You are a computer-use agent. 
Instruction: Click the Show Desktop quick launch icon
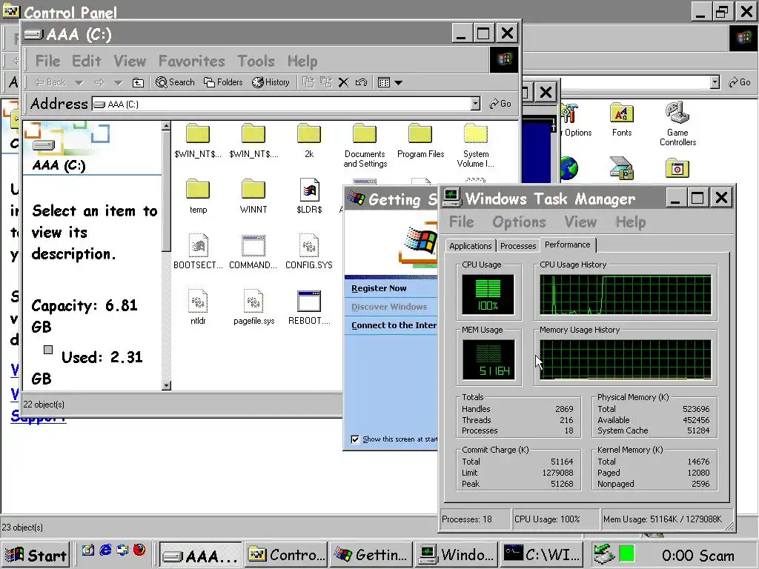tap(87, 550)
